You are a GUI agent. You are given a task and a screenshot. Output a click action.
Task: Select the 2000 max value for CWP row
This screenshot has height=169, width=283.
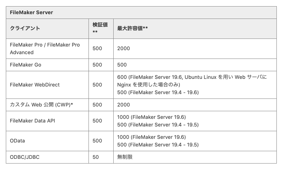pos(123,105)
